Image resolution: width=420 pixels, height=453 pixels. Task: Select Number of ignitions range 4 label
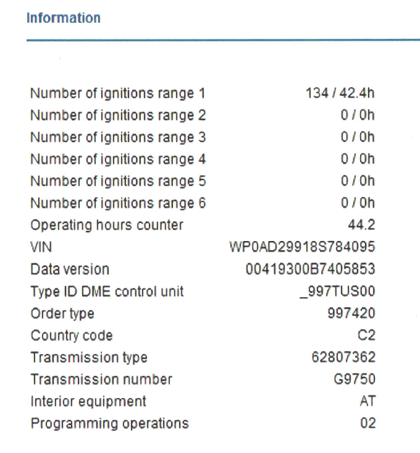point(117,159)
